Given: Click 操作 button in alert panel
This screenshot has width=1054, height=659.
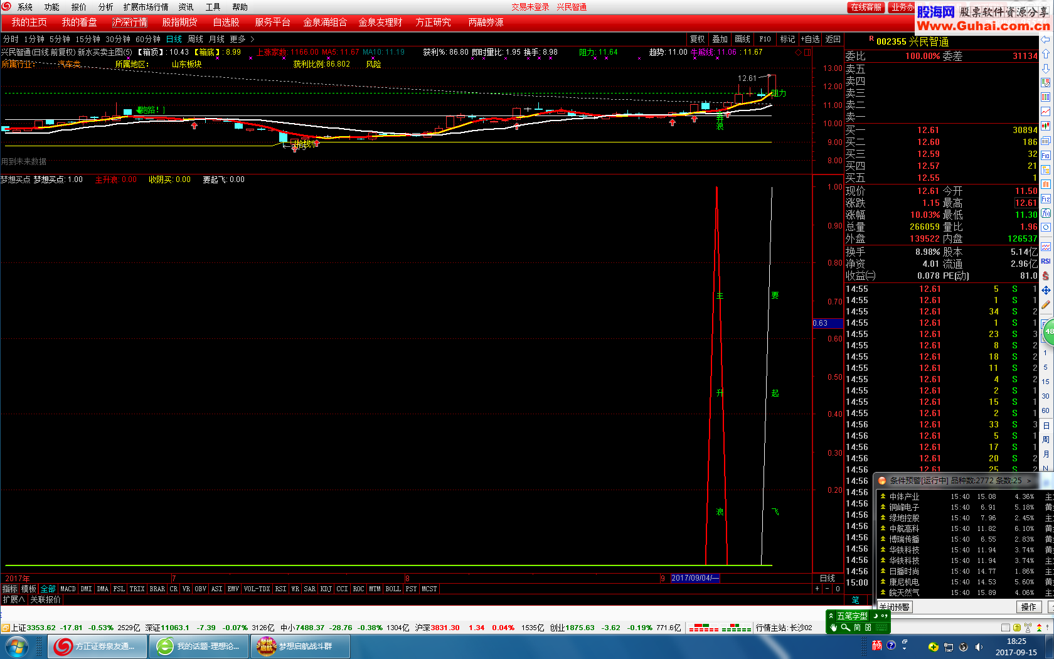Looking at the screenshot, I should [x=1029, y=607].
